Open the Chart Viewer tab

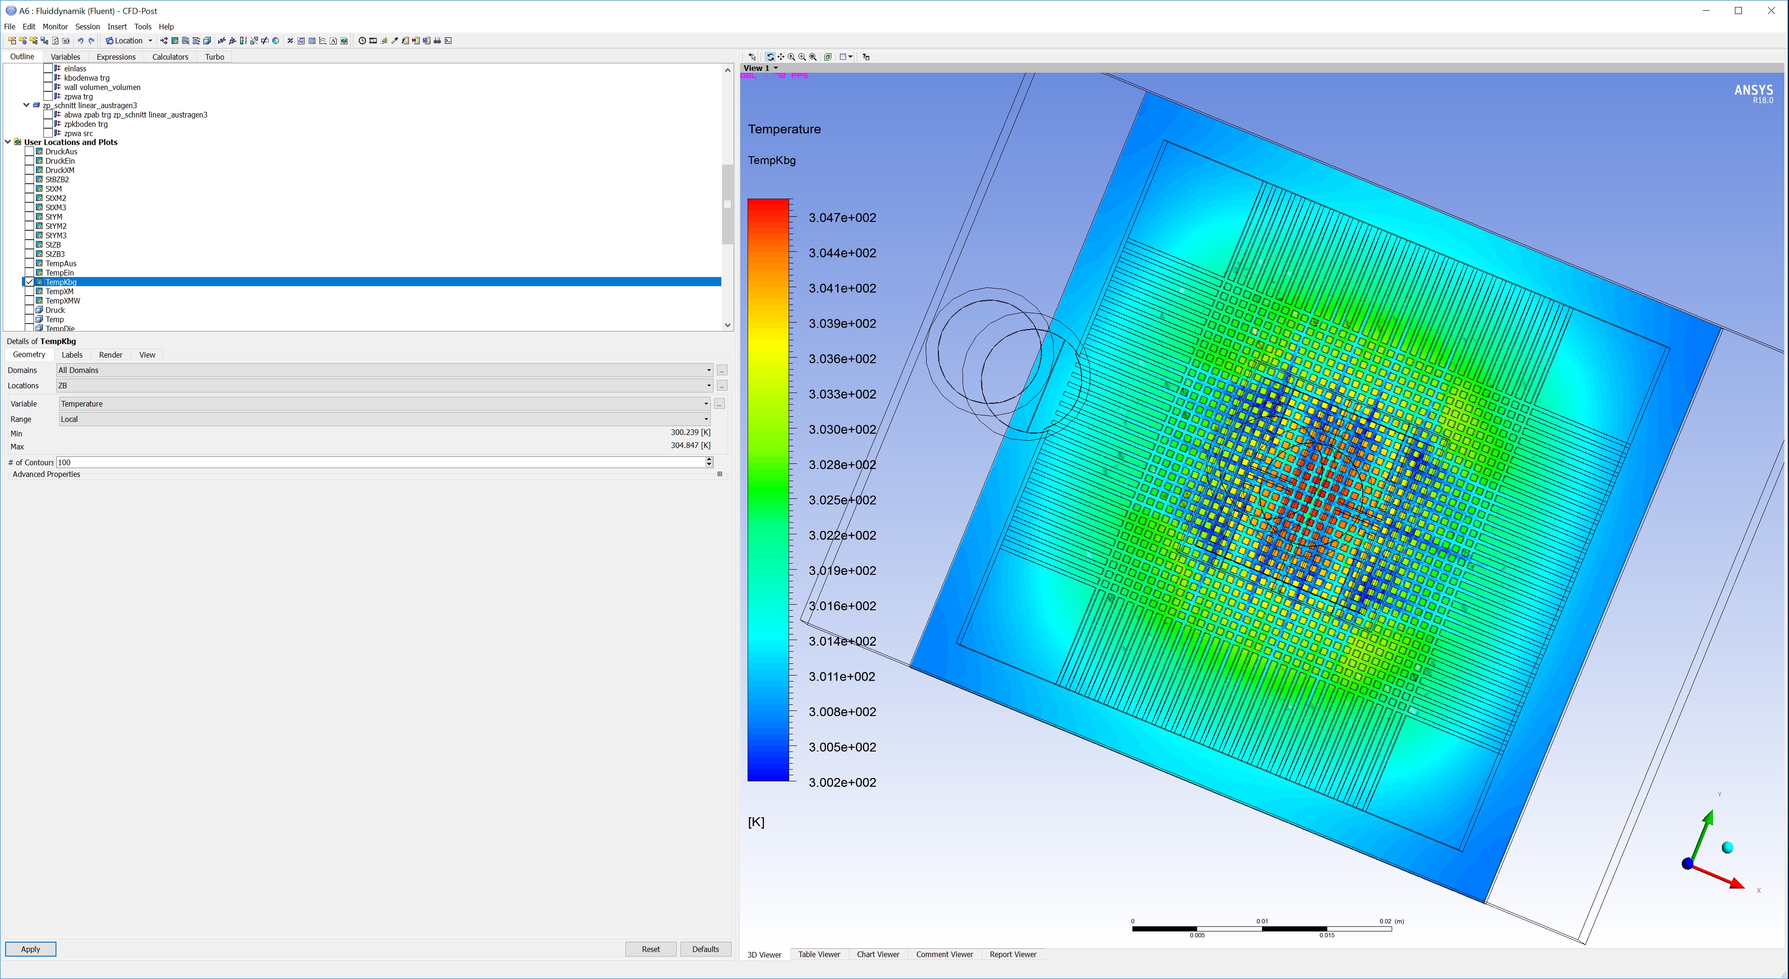877,955
